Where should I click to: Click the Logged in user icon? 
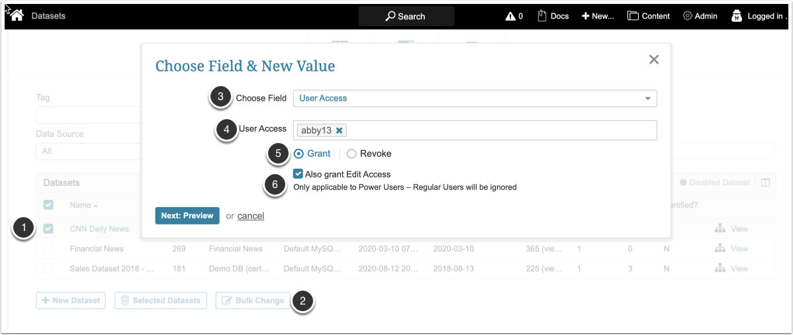[x=737, y=16]
